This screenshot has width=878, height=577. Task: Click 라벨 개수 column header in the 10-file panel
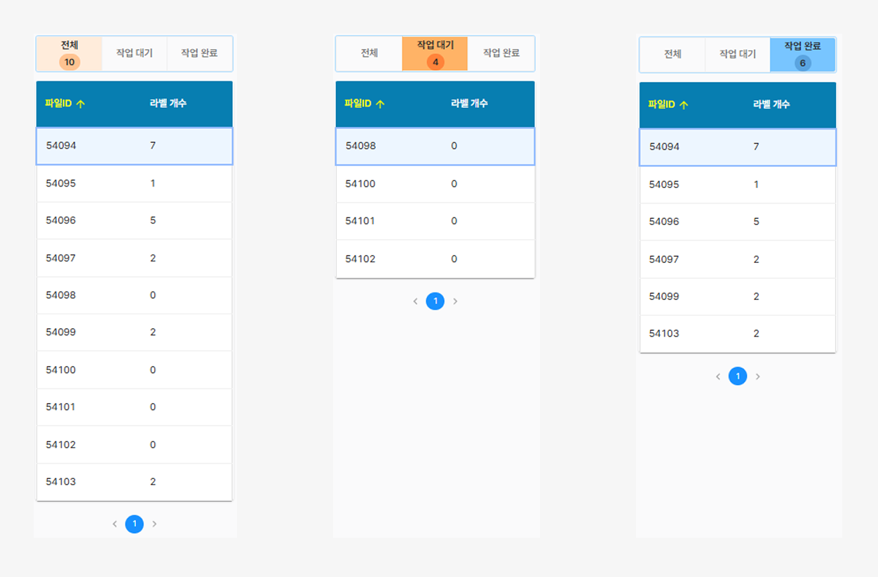click(x=168, y=104)
